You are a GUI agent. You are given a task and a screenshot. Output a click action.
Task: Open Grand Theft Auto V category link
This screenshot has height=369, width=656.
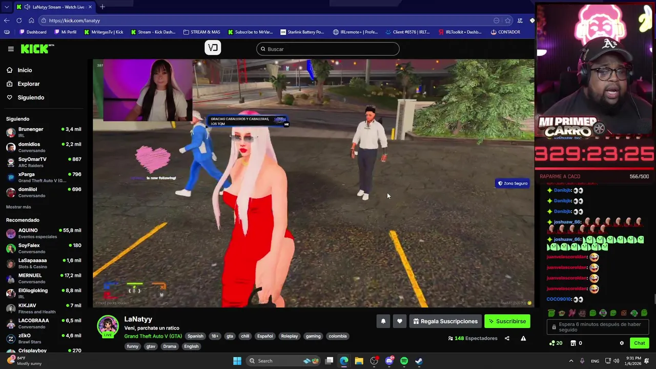click(x=153, y=336)
